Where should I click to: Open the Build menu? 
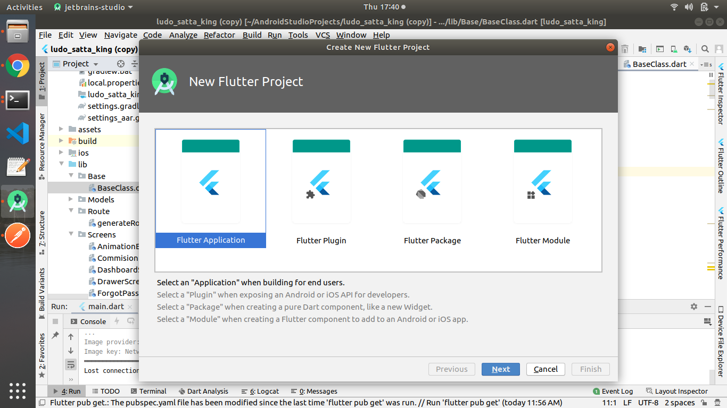tap(252, 35)
